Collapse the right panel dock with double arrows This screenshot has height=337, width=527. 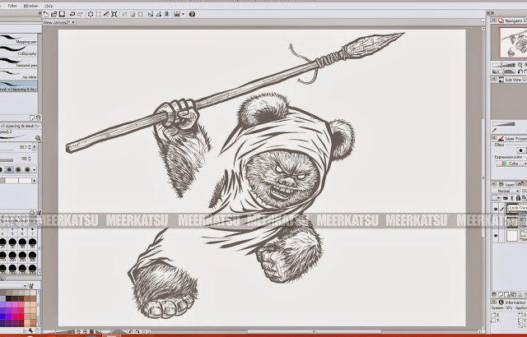pyautogui.click(x=490, y=13)
